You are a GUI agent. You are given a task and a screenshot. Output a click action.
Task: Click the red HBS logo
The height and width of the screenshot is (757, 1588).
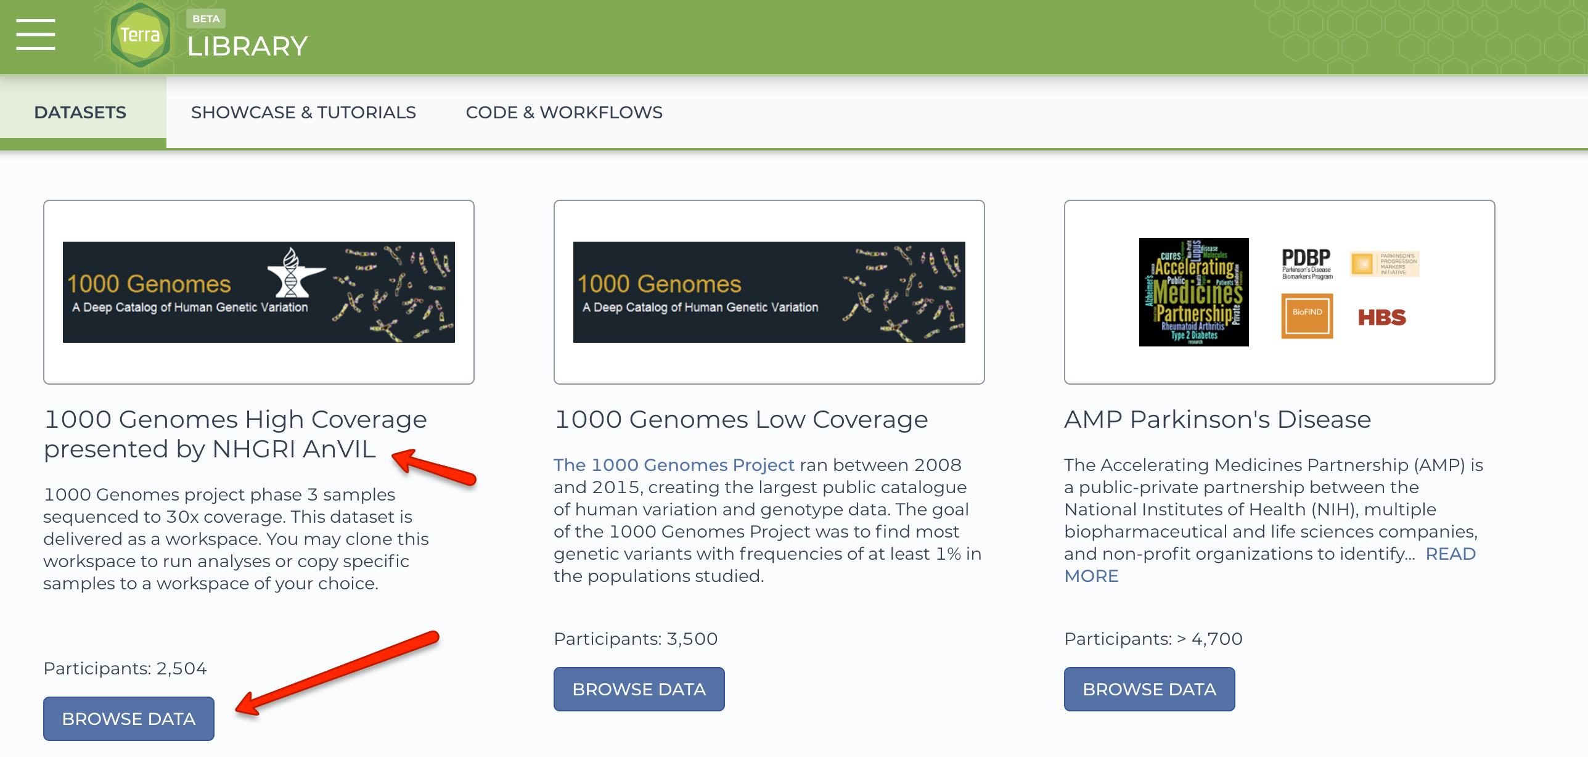click(1382, 317)
